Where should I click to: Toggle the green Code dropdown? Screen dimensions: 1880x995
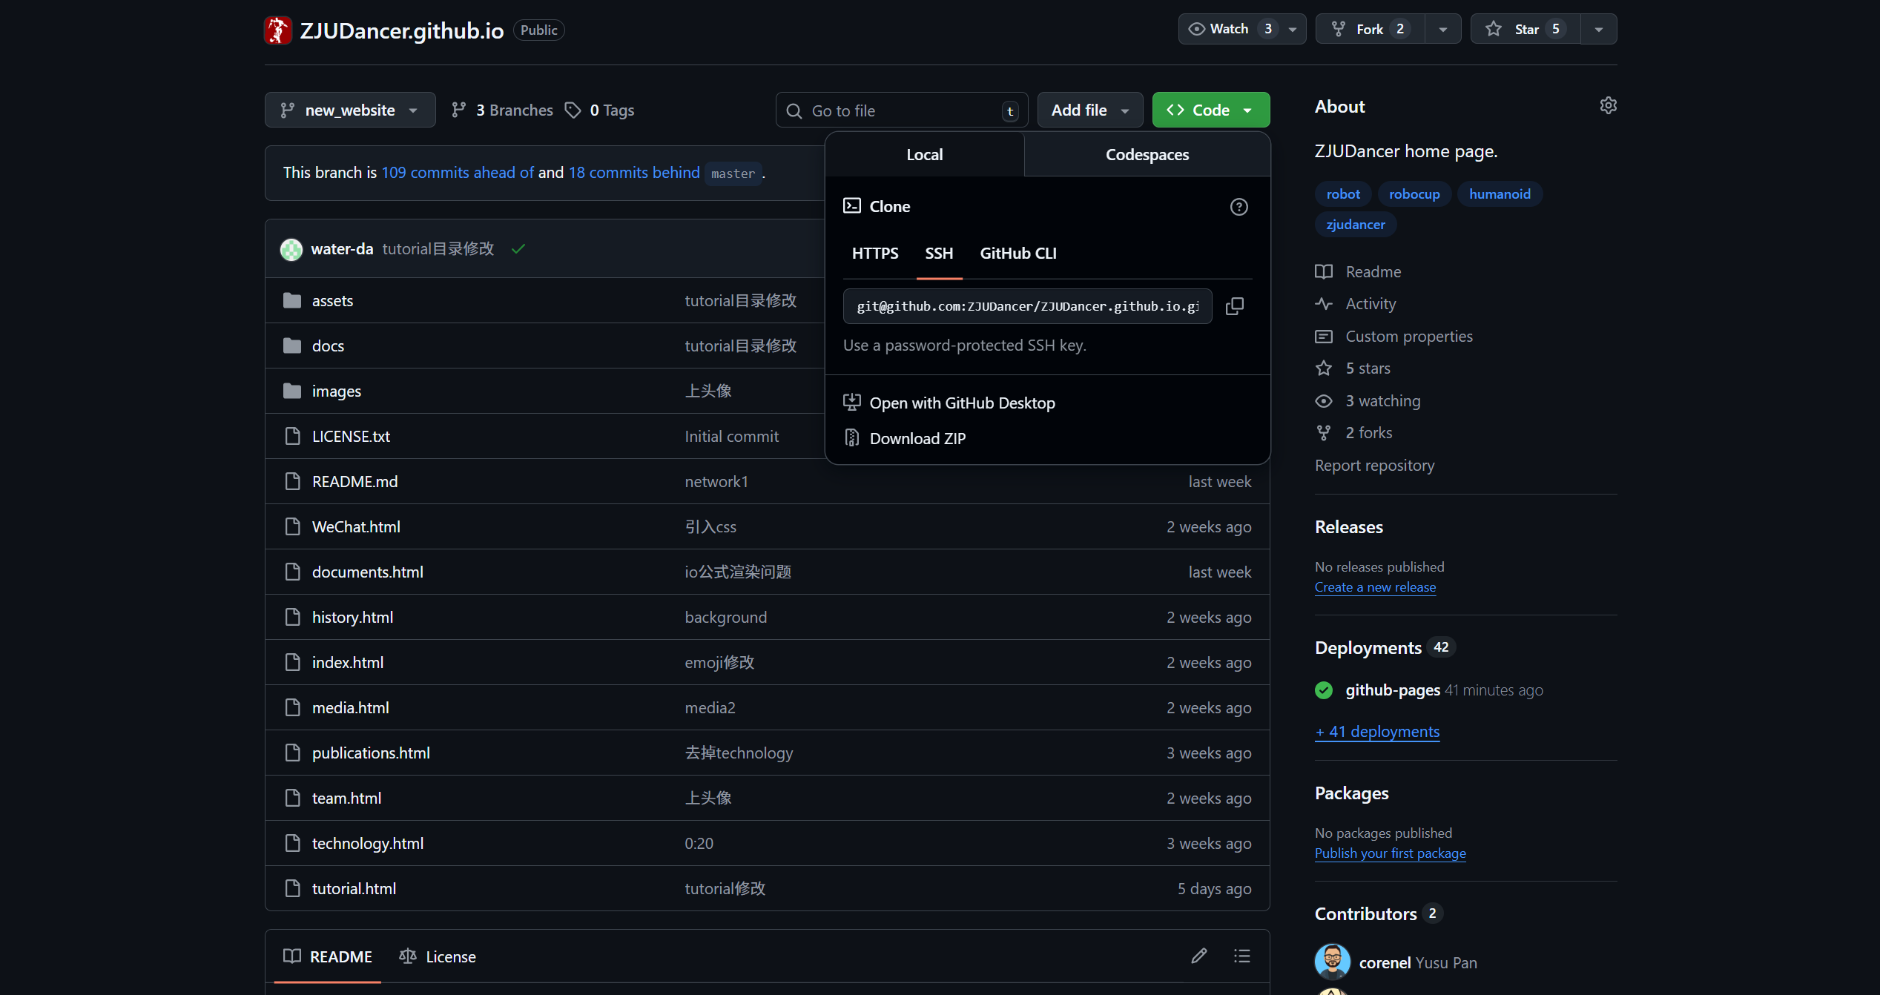click(1211, 110)
